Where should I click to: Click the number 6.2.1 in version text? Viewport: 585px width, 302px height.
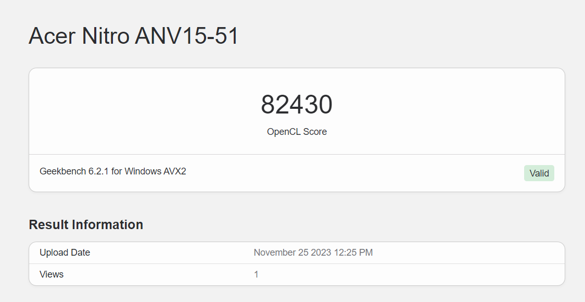(98, 171)
